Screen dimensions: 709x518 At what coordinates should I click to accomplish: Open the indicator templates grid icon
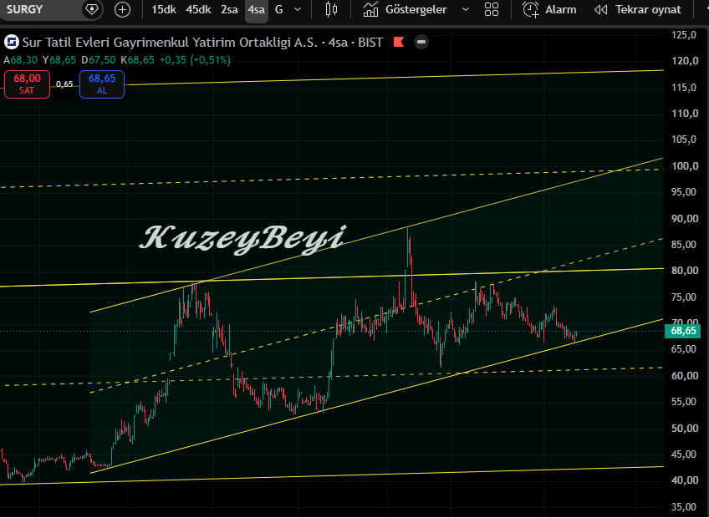coord(492,9)
